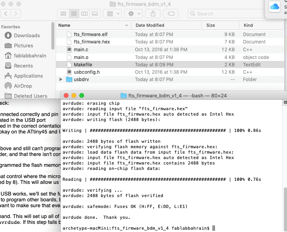Click the Terminal window scrollbar thumb
Screen dimensions: 287x232
pyautogui.click(x=285, y=210)
